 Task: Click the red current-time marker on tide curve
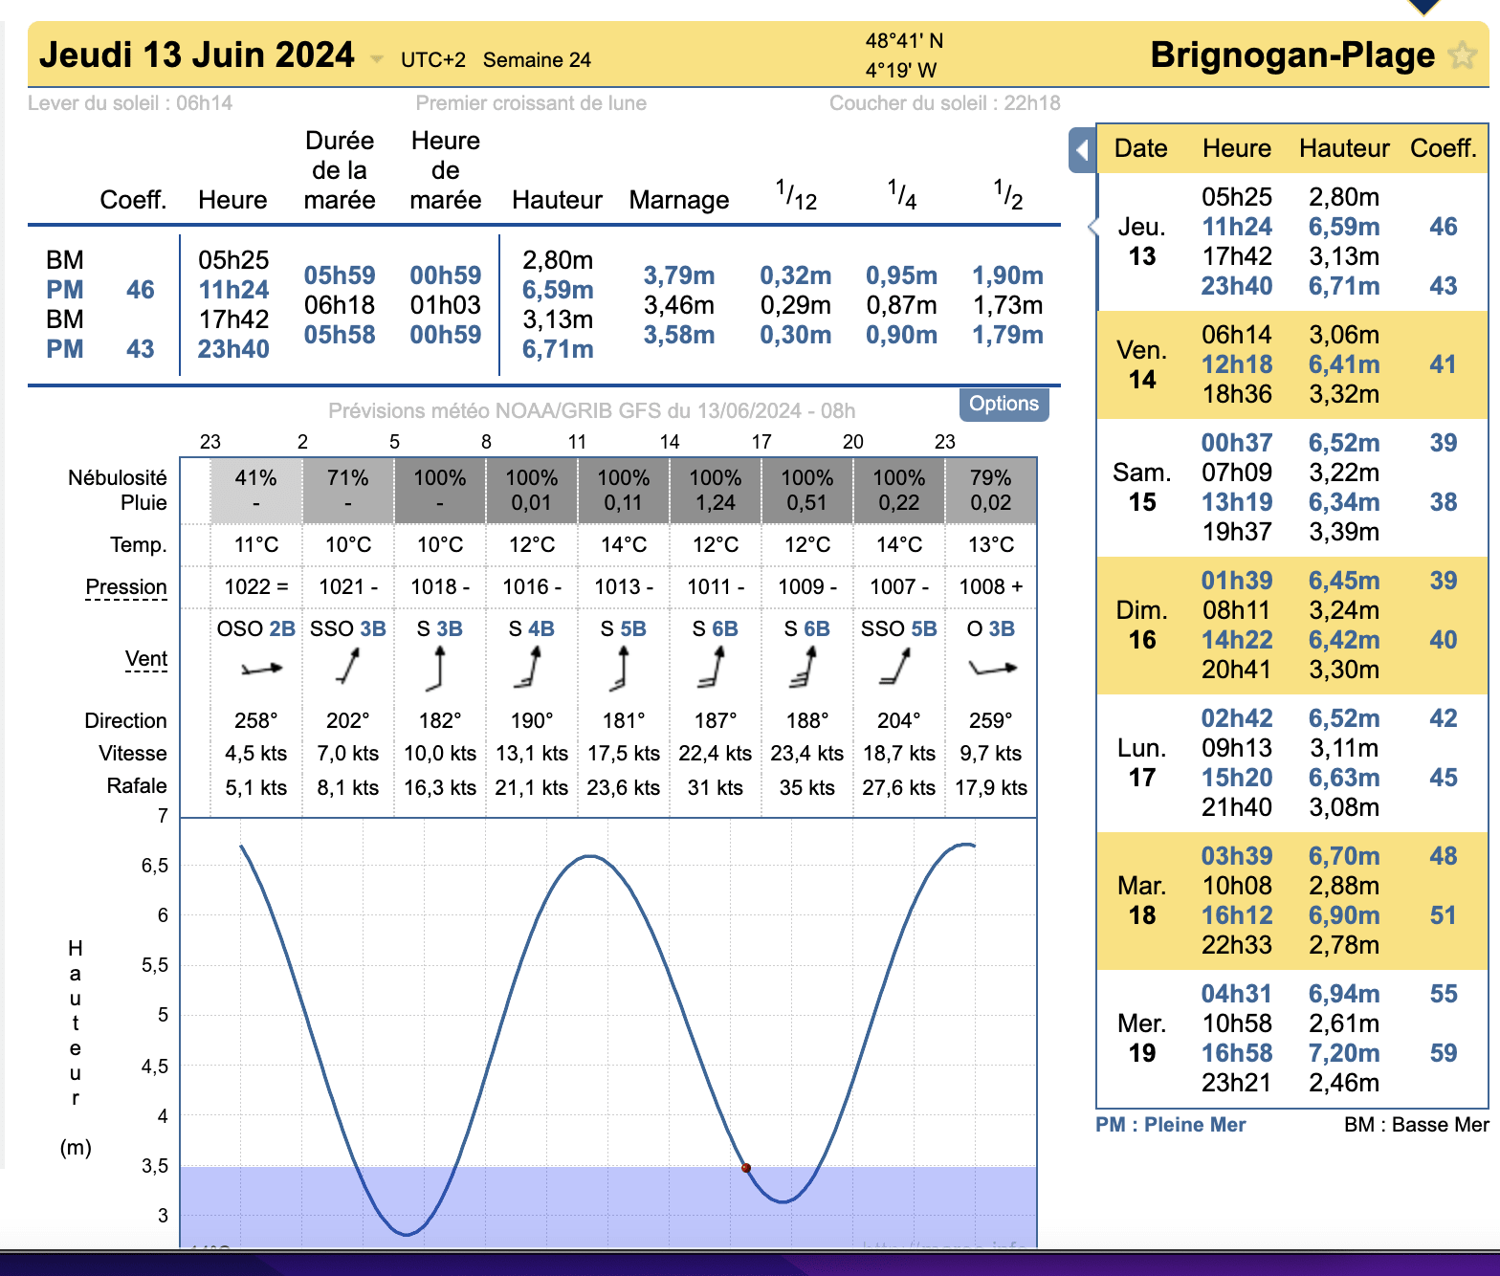point(746,1168)
